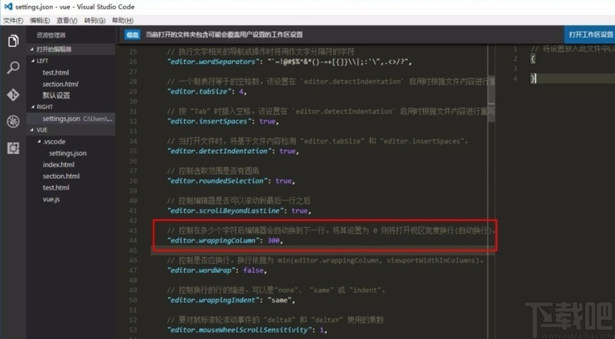The height and width of the screenshot is (339, 615).
Task: Click the closing brace in right editor
Action: 533,79
